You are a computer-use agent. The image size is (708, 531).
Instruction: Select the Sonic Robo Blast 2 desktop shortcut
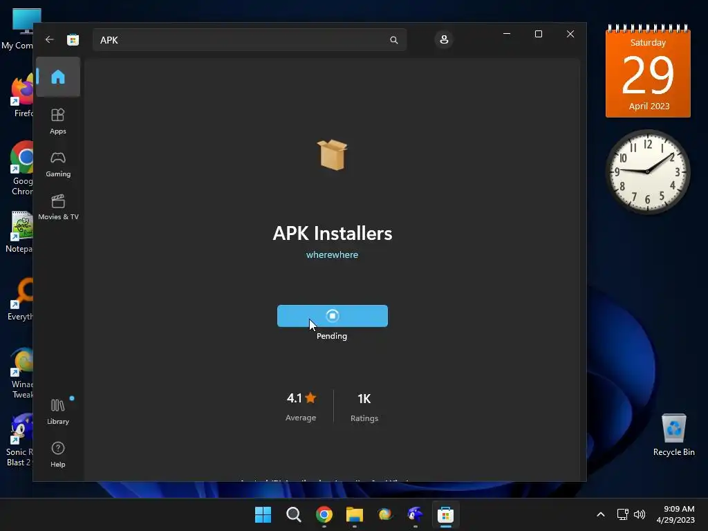(x=19, y=440)
